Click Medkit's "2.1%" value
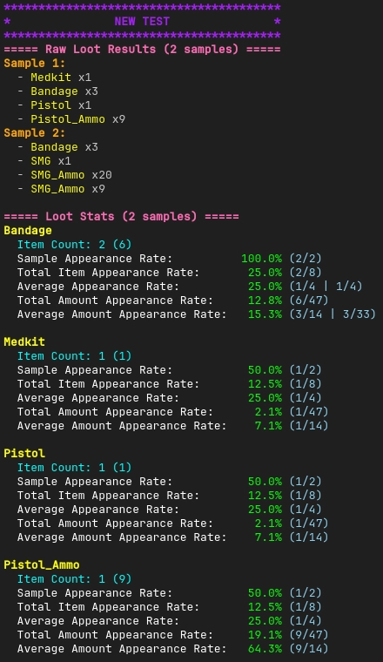The height and width of the screenshot is (662, 383). [268, 411]
